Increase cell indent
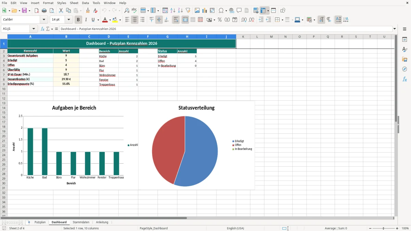 click(x=261, y=20)
